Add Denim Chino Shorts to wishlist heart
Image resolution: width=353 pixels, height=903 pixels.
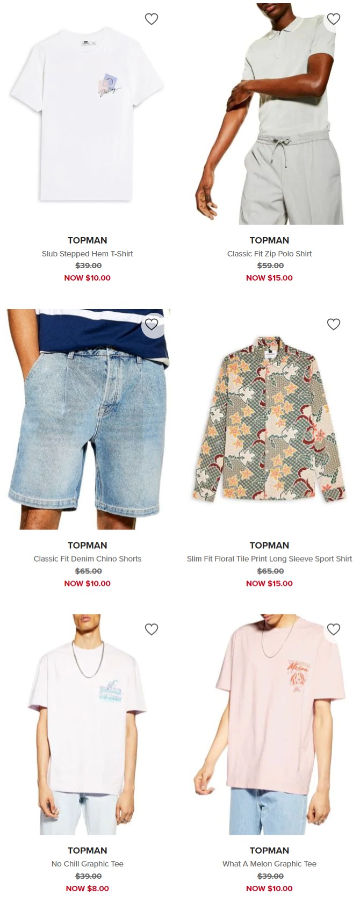tap(152, 324)
